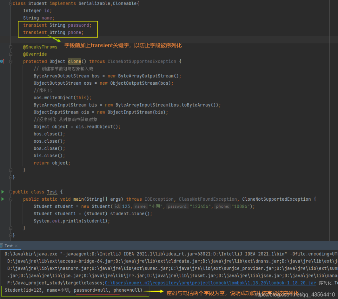Screen dimensions: 338x299
Task: Click the console output 'Student(id=123, name=小明...' line
Action: 74,290
